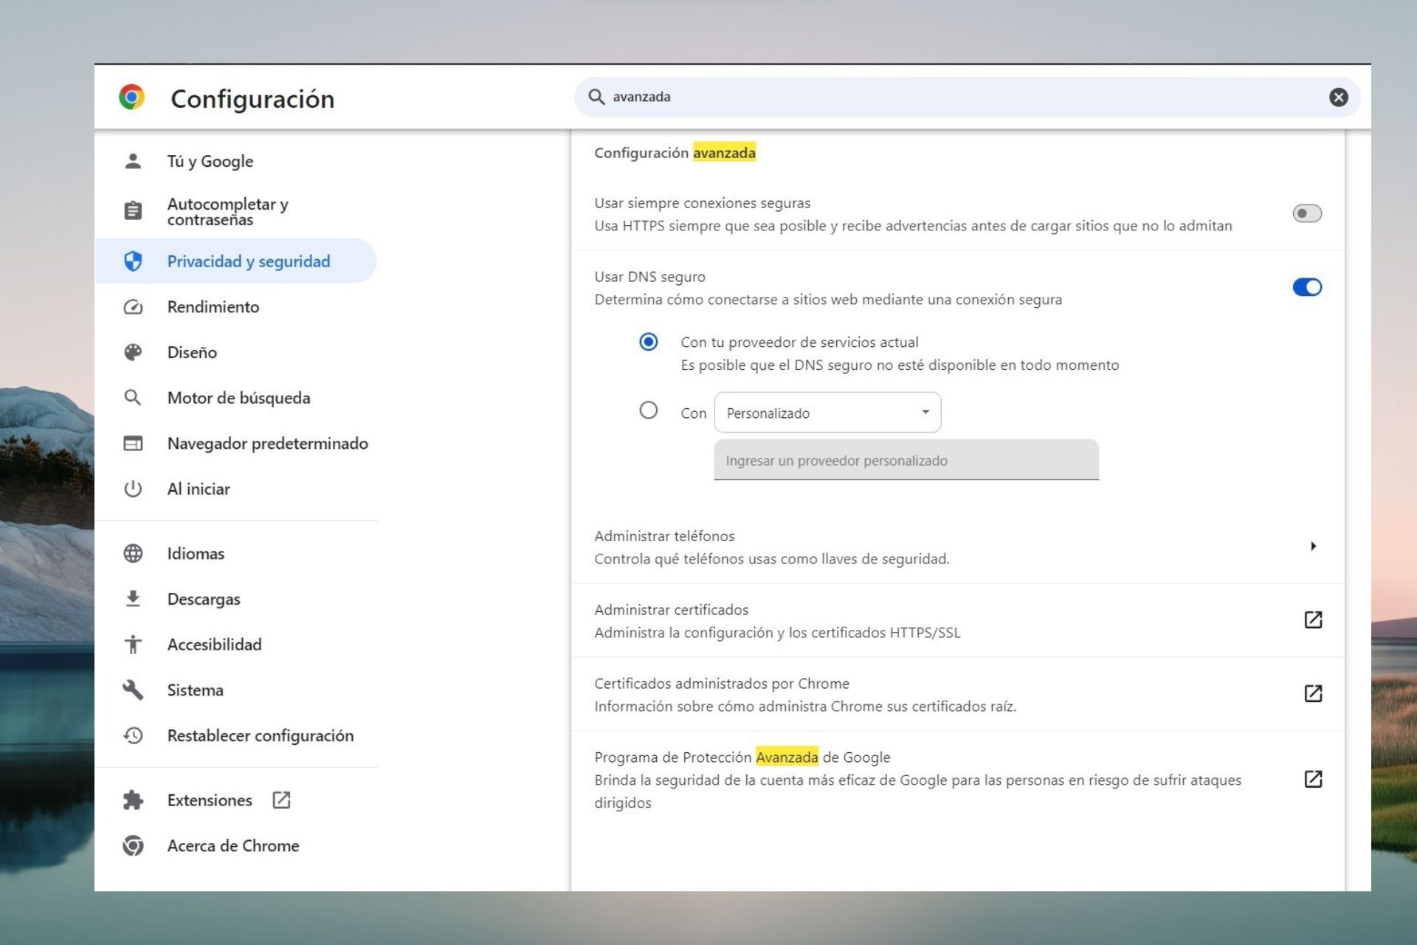Click the speedometer icon for Rendimiento

point(133,307)
